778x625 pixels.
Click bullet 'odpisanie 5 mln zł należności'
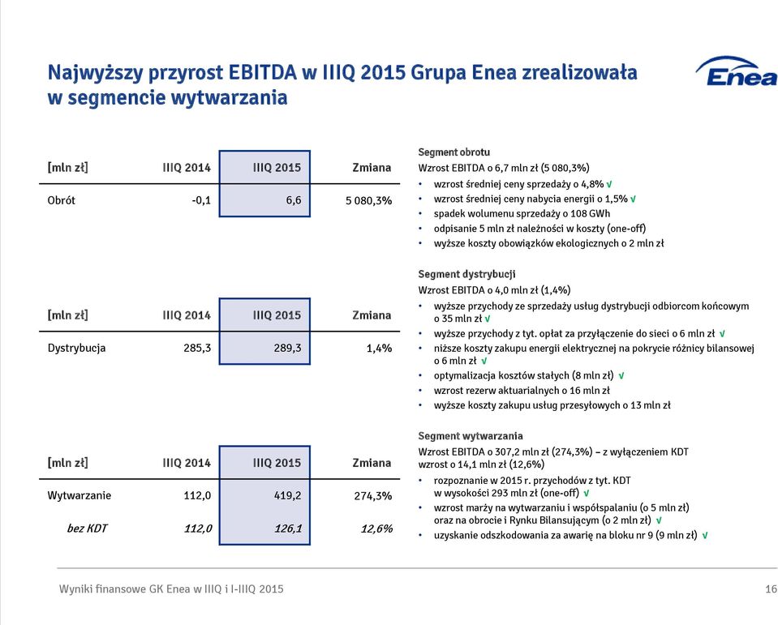(539, 229)
